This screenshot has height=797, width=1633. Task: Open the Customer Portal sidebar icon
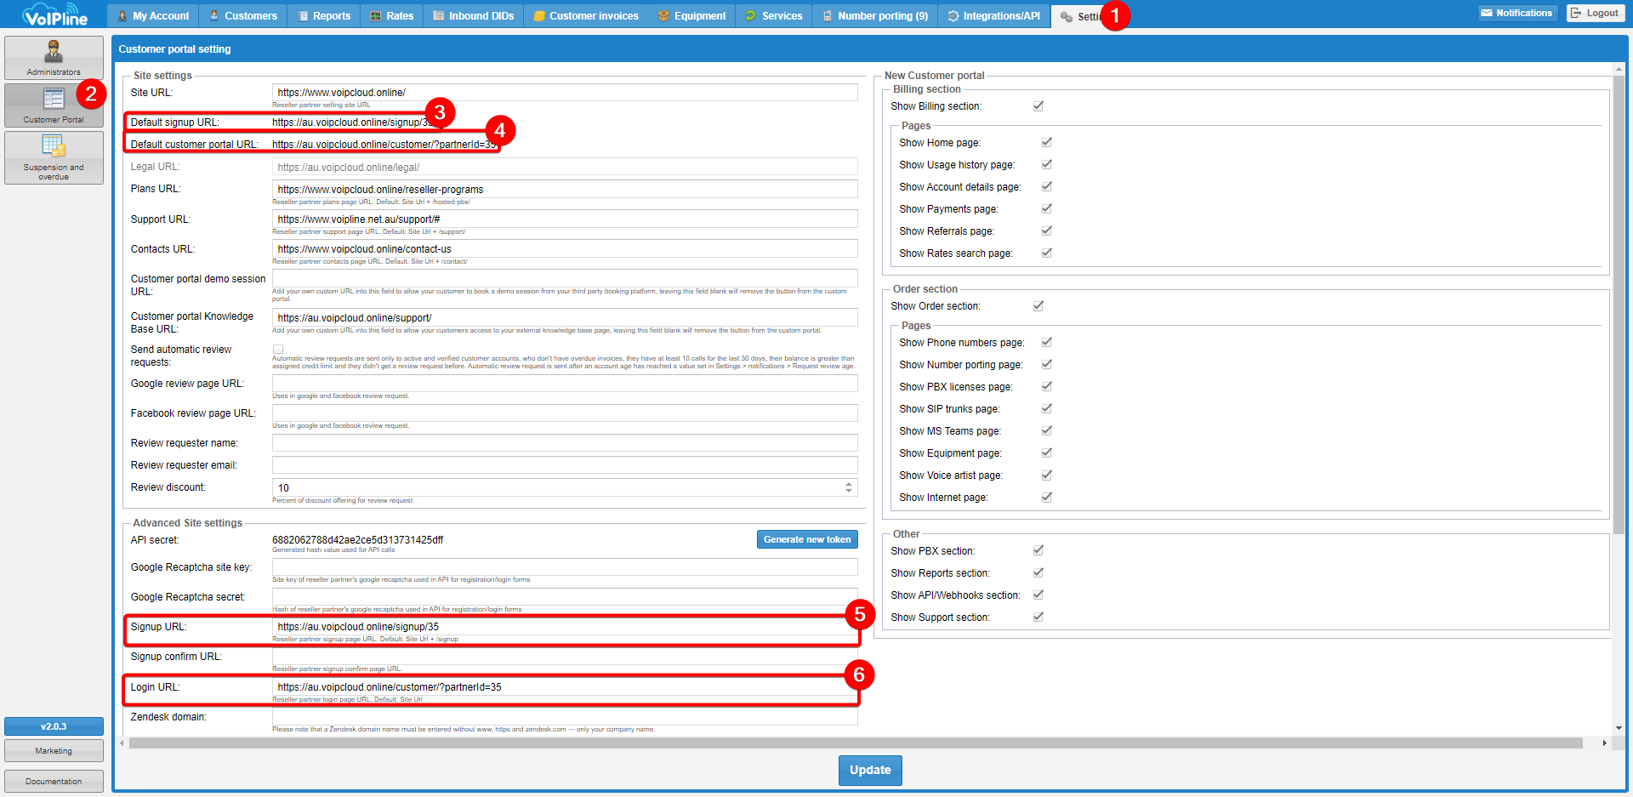coord(54,105)
